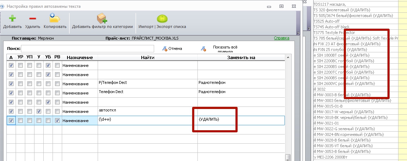Viewport: 407px width, 161px height.
Task: Select the '(\d+w)' find cell
Action: 148,120
